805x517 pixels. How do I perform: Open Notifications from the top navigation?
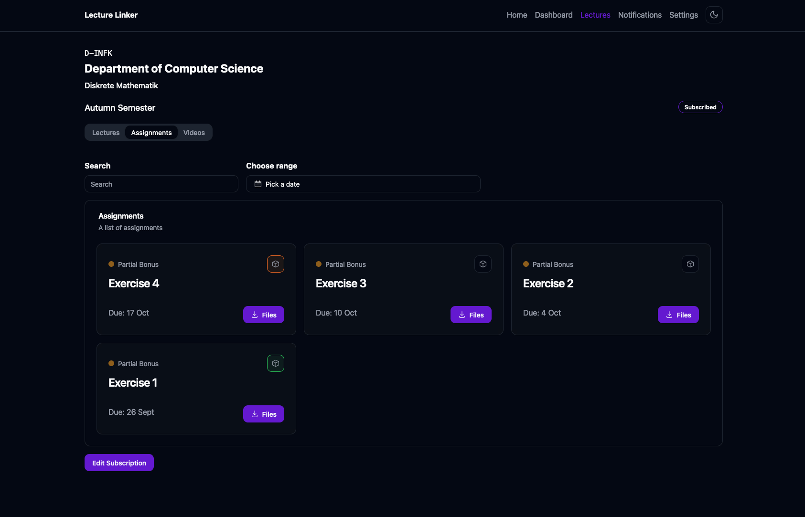tap(640, 15)
